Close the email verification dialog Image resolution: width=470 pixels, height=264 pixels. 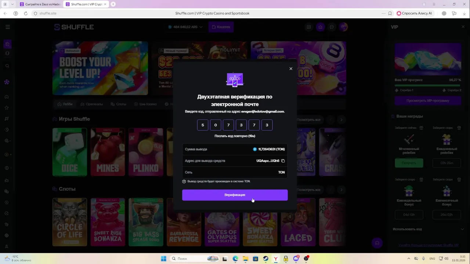click(291, 69)
